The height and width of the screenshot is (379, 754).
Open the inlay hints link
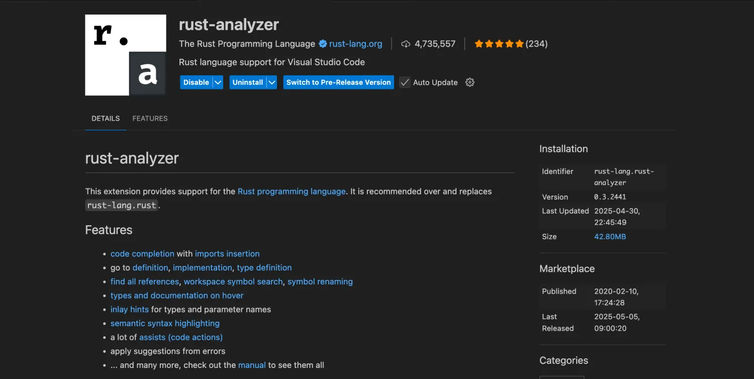click(x=130, y=310)
